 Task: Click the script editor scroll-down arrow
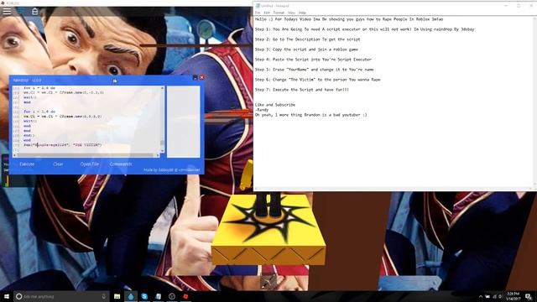[162, 151]
